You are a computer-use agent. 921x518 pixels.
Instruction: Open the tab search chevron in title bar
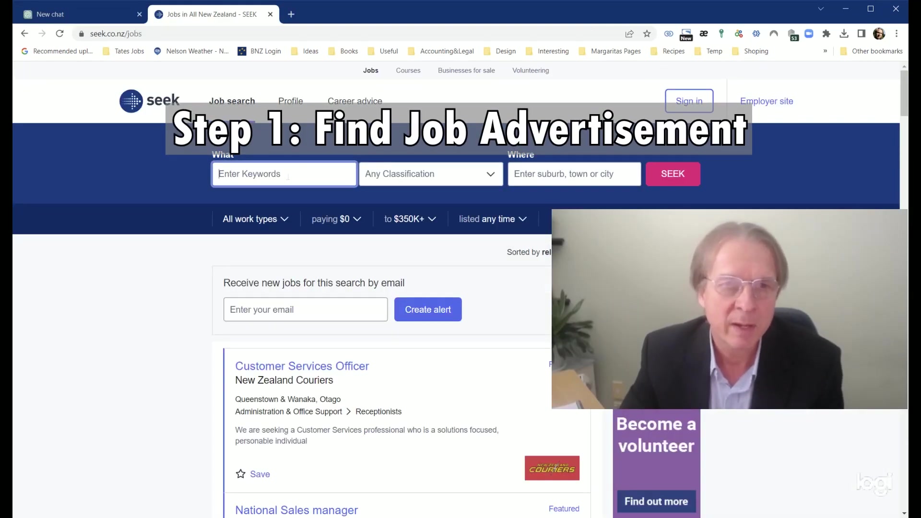821,9
